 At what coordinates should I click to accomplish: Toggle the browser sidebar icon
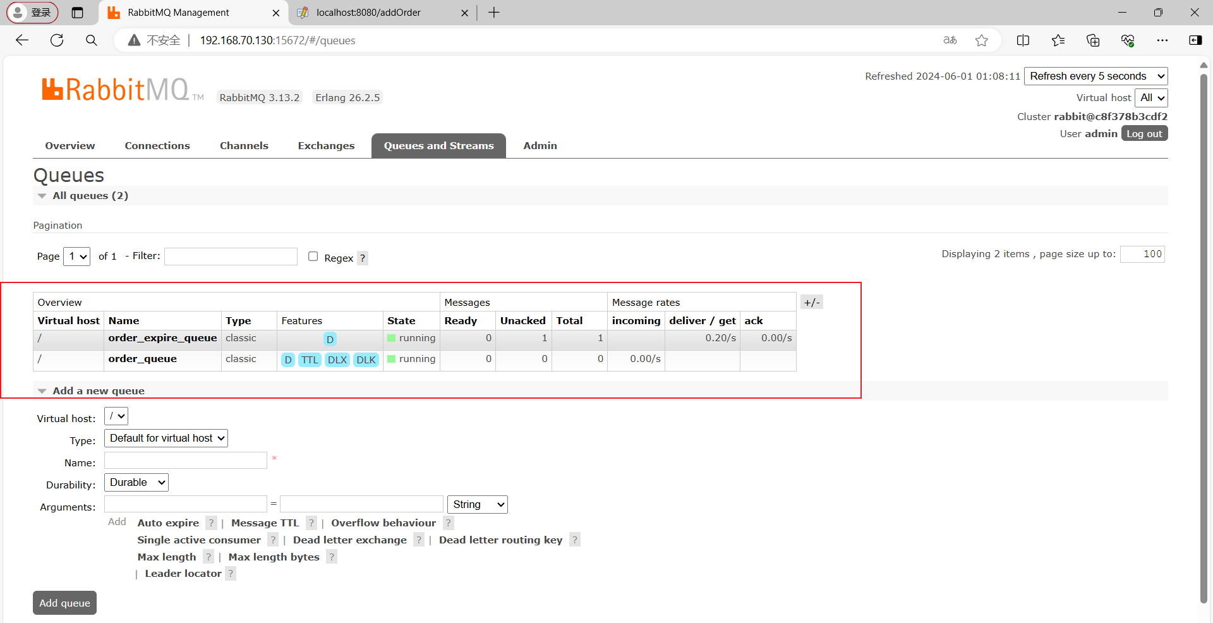coord(1195,40)
